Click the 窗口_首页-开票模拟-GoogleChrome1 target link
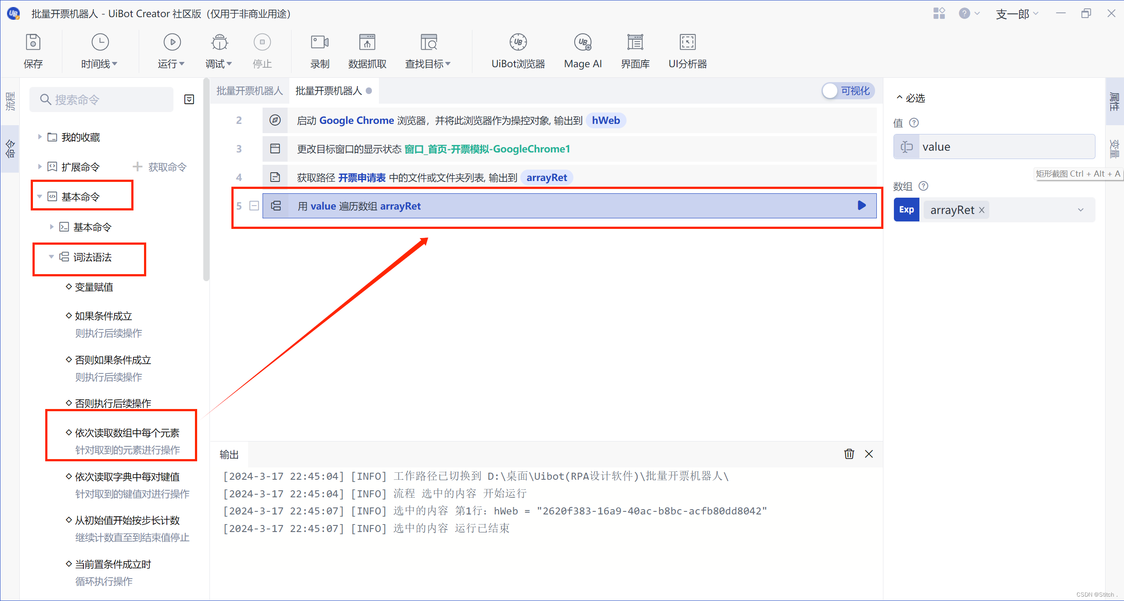Viewport: 1124px width, 601px height. point(487,149)
